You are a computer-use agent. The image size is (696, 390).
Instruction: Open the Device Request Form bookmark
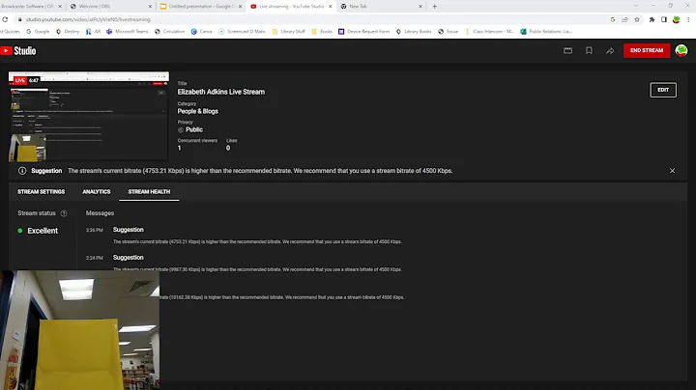click(364, 32)
